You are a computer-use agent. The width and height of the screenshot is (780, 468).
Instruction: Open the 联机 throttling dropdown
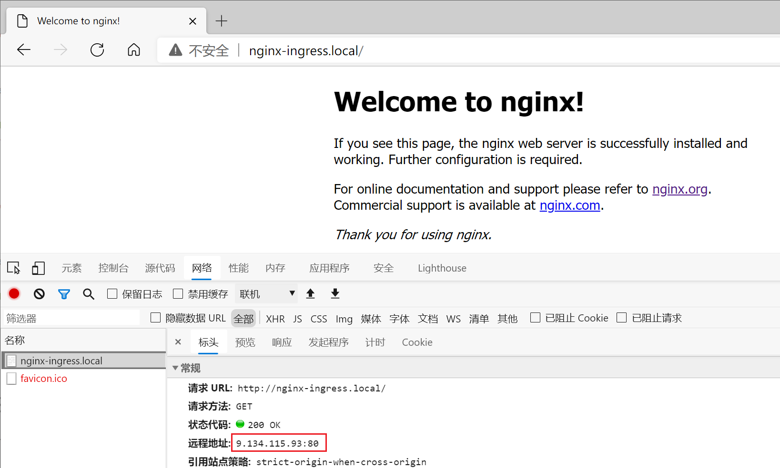266,294
